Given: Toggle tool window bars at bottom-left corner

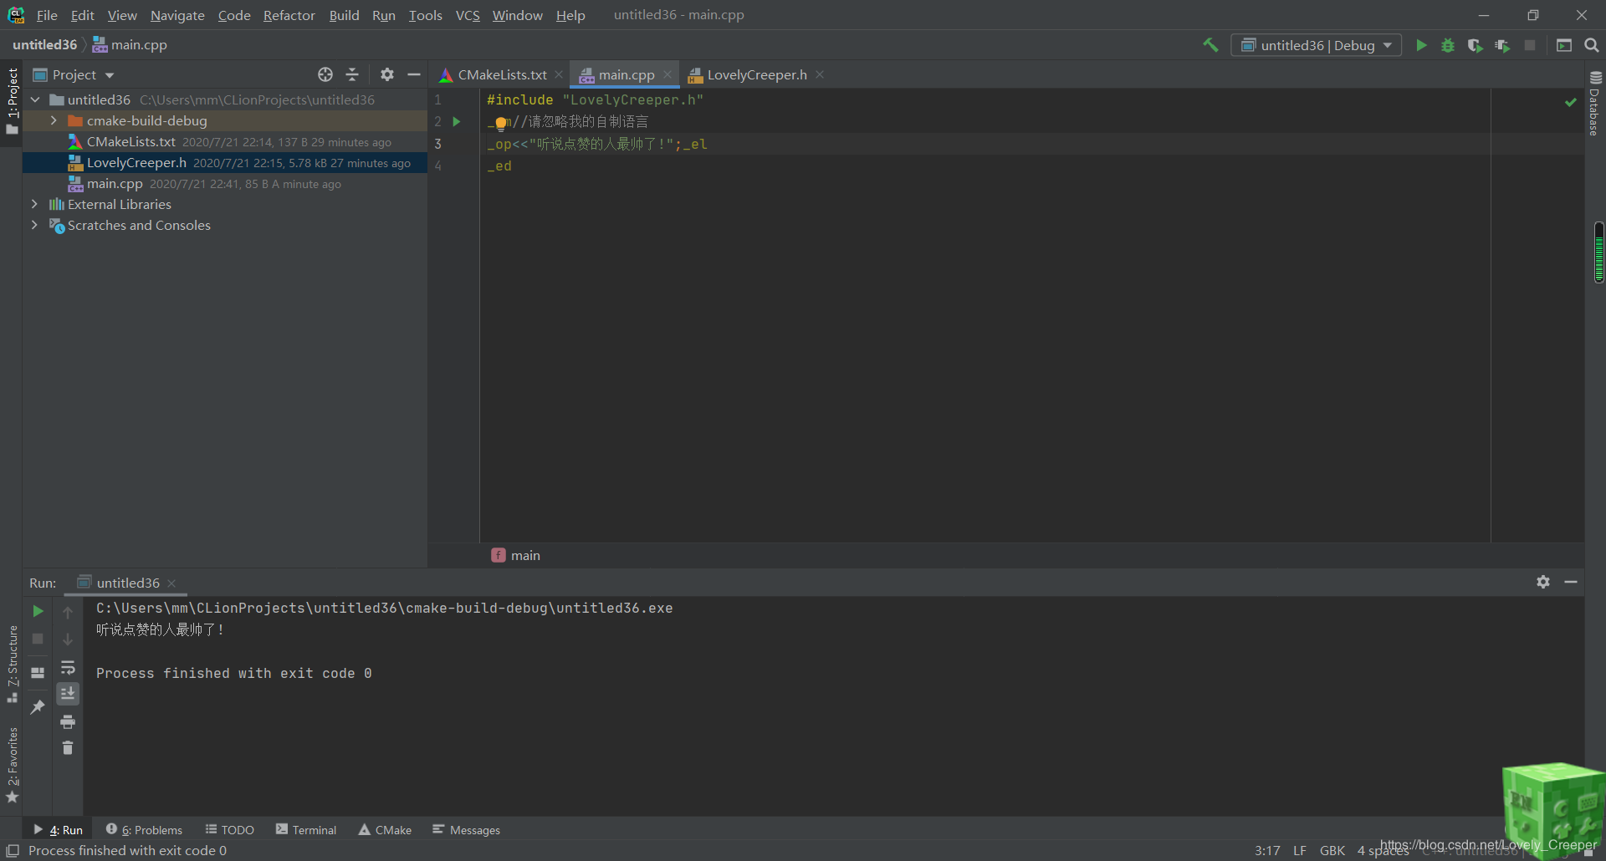Looking at the screenshot, I should [13, 850].
